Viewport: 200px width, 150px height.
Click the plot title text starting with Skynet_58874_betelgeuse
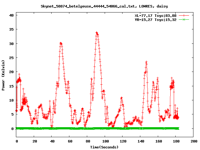104,6
